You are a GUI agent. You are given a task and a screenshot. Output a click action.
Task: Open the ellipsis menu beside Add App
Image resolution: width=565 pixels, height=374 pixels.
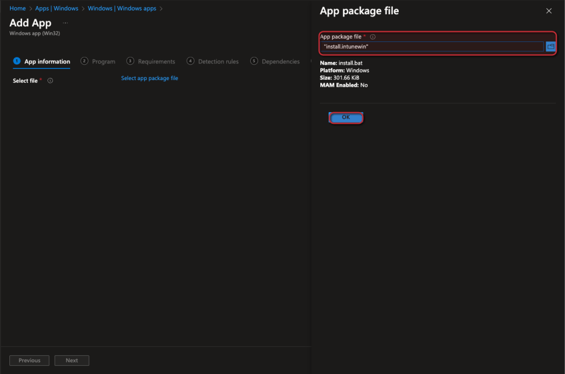[65, 23]
